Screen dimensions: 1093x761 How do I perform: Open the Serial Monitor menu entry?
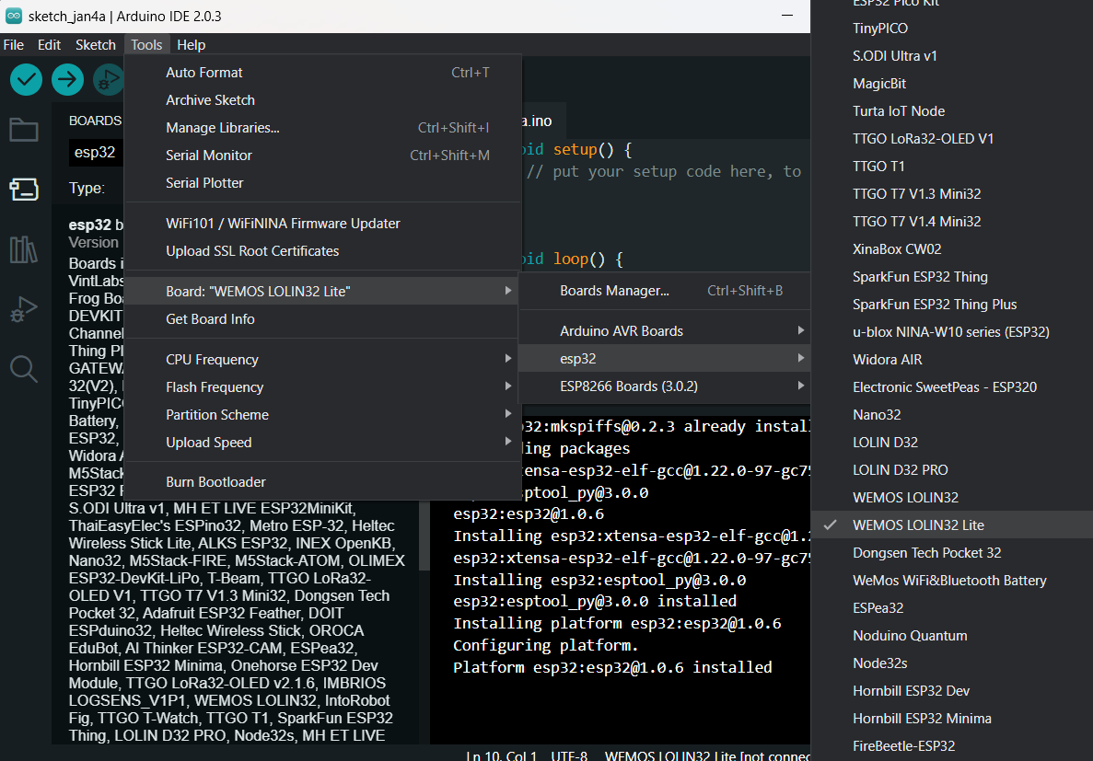pos(322,156)
